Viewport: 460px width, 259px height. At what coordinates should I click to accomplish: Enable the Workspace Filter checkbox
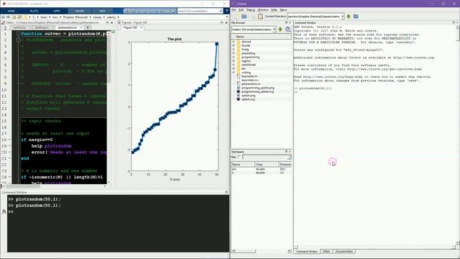(239, 157)
